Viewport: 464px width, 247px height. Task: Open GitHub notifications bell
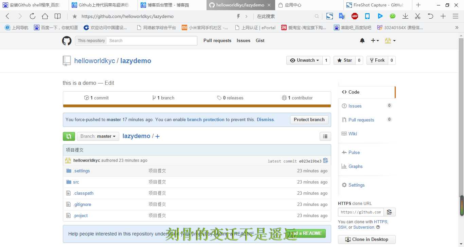pos(362,41)
